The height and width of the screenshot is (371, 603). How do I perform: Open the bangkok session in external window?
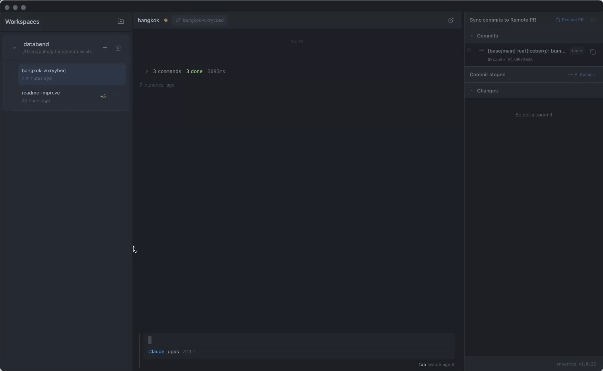451,20
